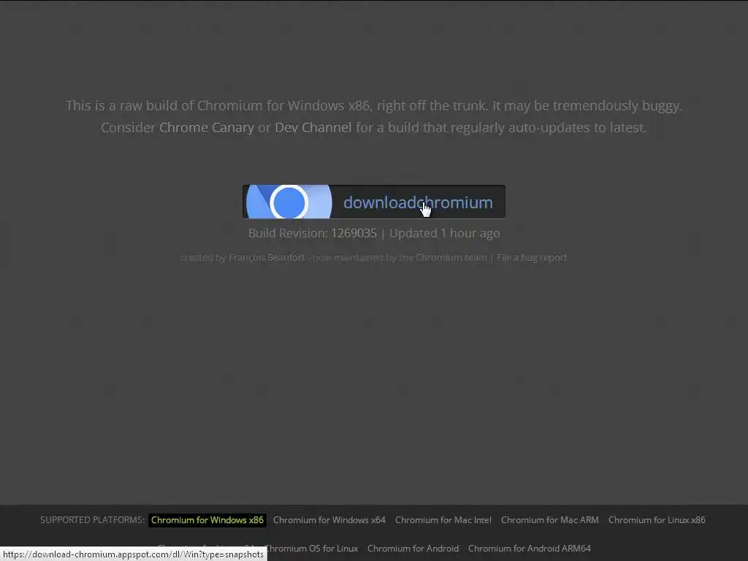Screen dimensions: 748x561
Task: Open the Chromium team link
Action: [451, 258]
